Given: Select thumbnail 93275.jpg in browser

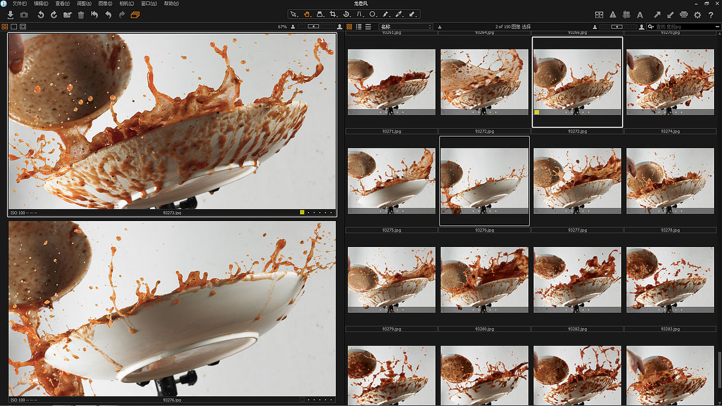Looking at the screenshot, I should pyautogui.click(x=391, y=181).
